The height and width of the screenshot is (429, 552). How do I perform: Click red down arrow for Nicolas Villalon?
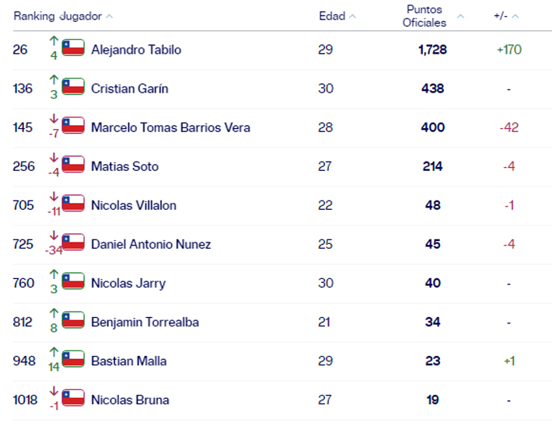(54, 197)
